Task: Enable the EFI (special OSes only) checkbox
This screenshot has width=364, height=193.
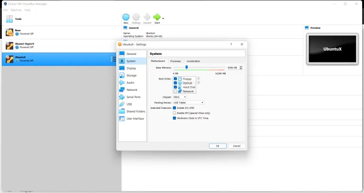Action: [x=174, y=113]
